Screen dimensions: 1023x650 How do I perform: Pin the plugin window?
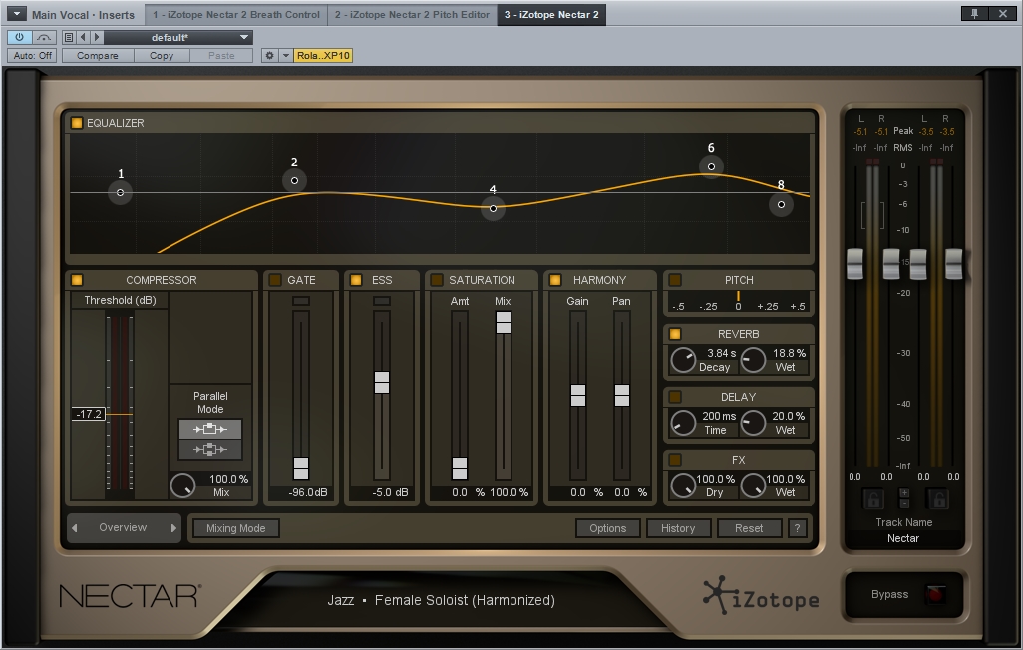973,14
